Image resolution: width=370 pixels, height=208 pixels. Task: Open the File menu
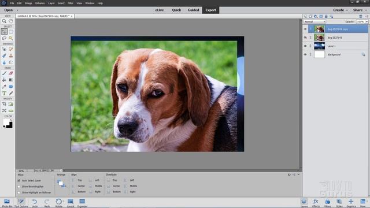[x=12, y=3]
